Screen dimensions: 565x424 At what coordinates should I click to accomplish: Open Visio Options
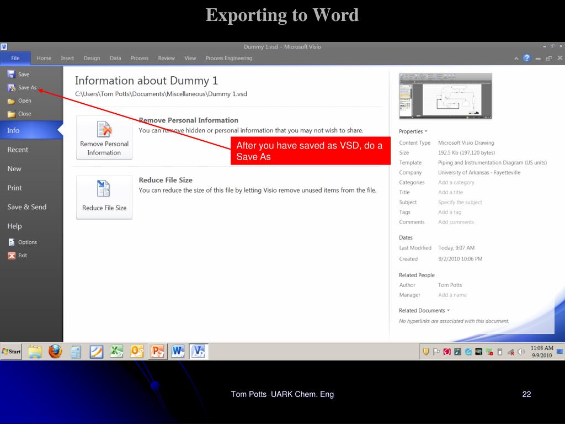tap(22, 242)
